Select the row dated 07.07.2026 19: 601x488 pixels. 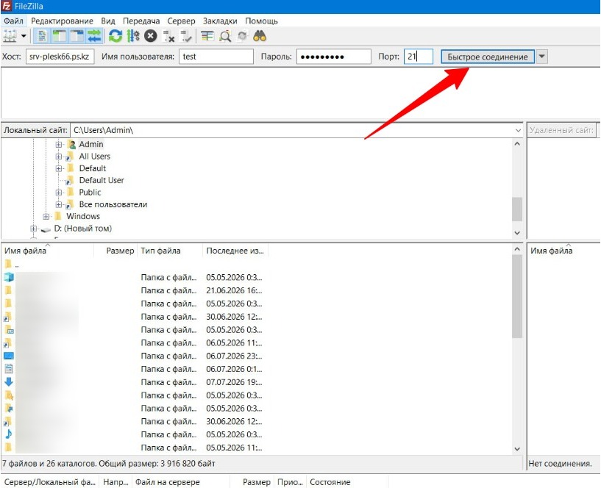tap(134, 382)
